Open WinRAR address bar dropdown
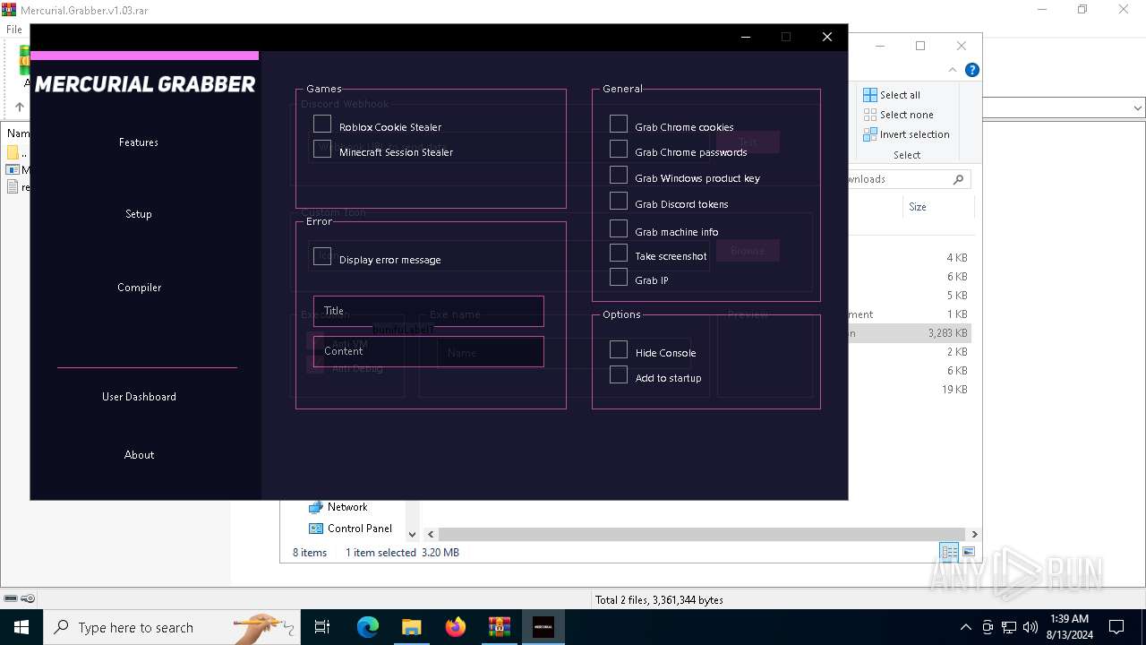 [1137, 108]
